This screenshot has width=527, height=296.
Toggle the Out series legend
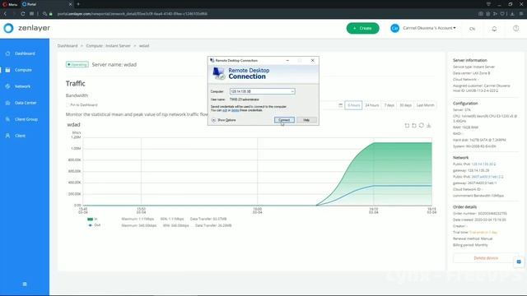[x=94, y=225]
